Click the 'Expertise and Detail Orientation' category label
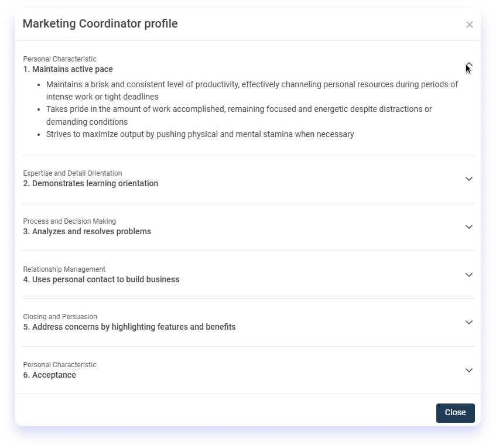The image size is (496, 448). (73, 173)
